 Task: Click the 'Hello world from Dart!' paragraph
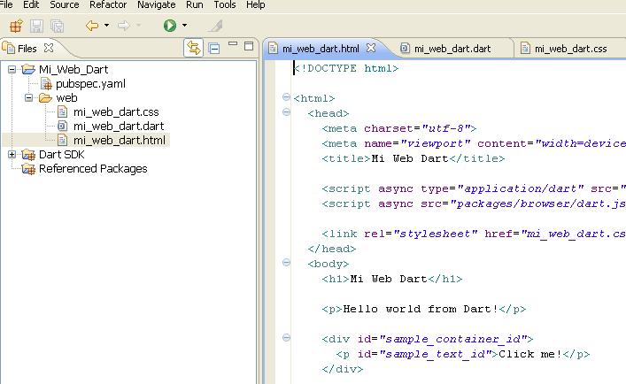(x=423, y=309)
